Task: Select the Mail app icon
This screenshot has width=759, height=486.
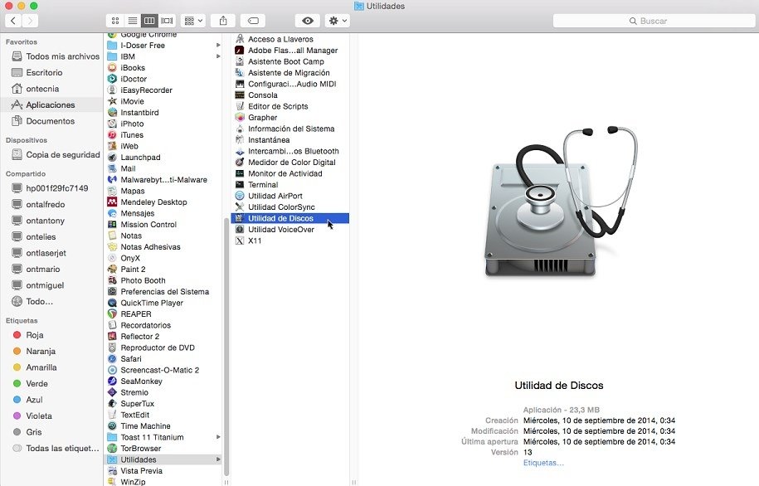Action: pyautogui.click(x=112, y=168)
